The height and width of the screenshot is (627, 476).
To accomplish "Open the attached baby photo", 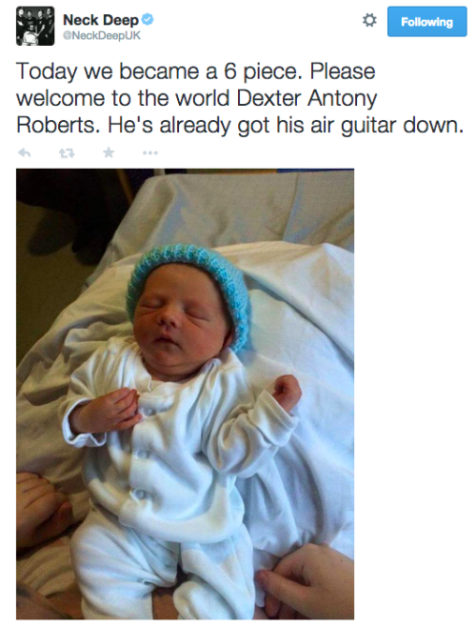I will 185,394.
